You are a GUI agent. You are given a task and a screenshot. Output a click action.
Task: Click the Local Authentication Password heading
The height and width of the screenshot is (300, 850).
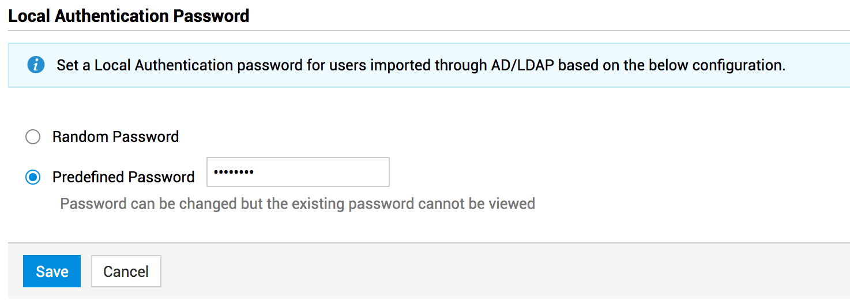point(129,16)
